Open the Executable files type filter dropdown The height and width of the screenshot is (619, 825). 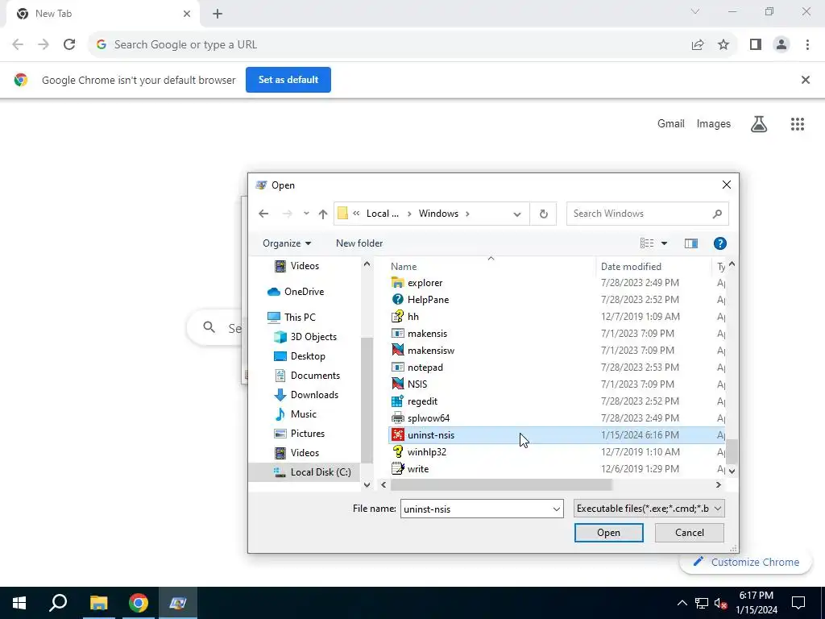649,509
